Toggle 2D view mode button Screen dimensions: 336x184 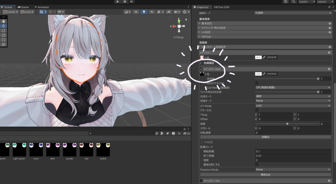tap(136, 12)
